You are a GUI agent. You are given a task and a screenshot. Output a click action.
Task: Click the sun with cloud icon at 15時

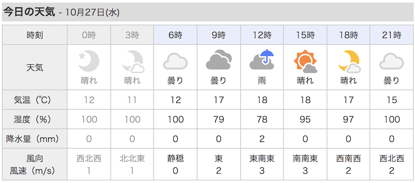point(305,61)
